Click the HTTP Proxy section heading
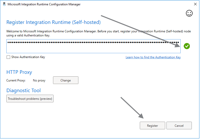The width and height of the screenshot is (205, 140). pyautogui.click(x=19, y=72)
